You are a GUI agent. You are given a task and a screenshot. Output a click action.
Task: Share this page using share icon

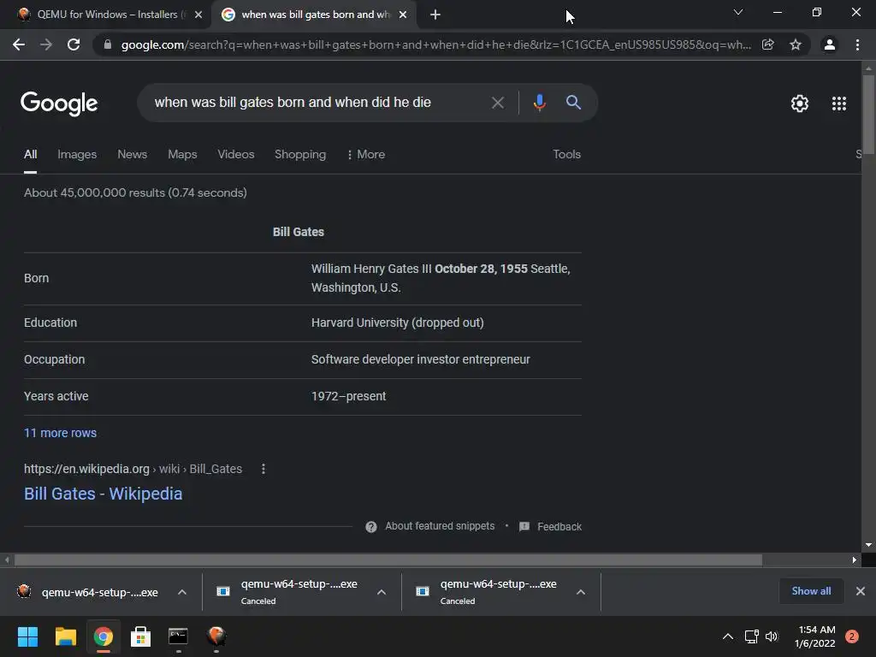tap(768, 44)
